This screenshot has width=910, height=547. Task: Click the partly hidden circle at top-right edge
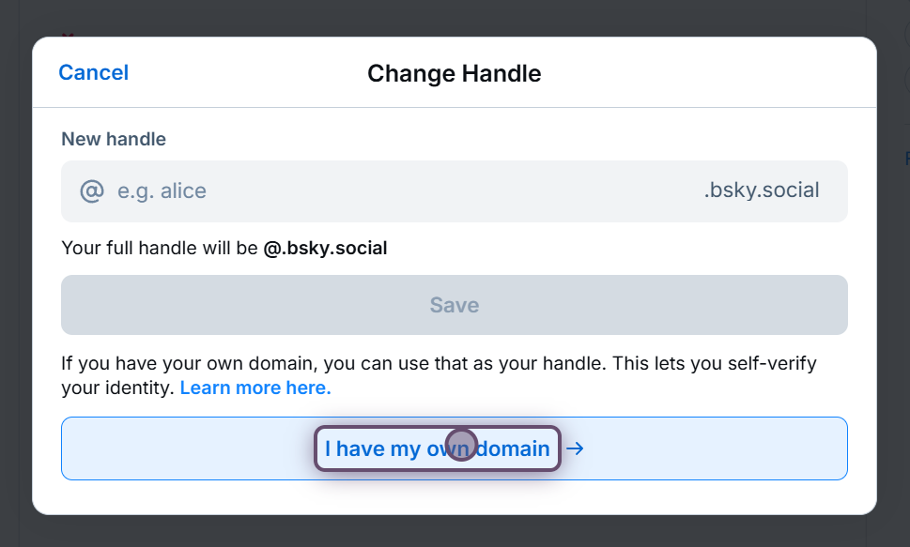[x=906, y=35]
